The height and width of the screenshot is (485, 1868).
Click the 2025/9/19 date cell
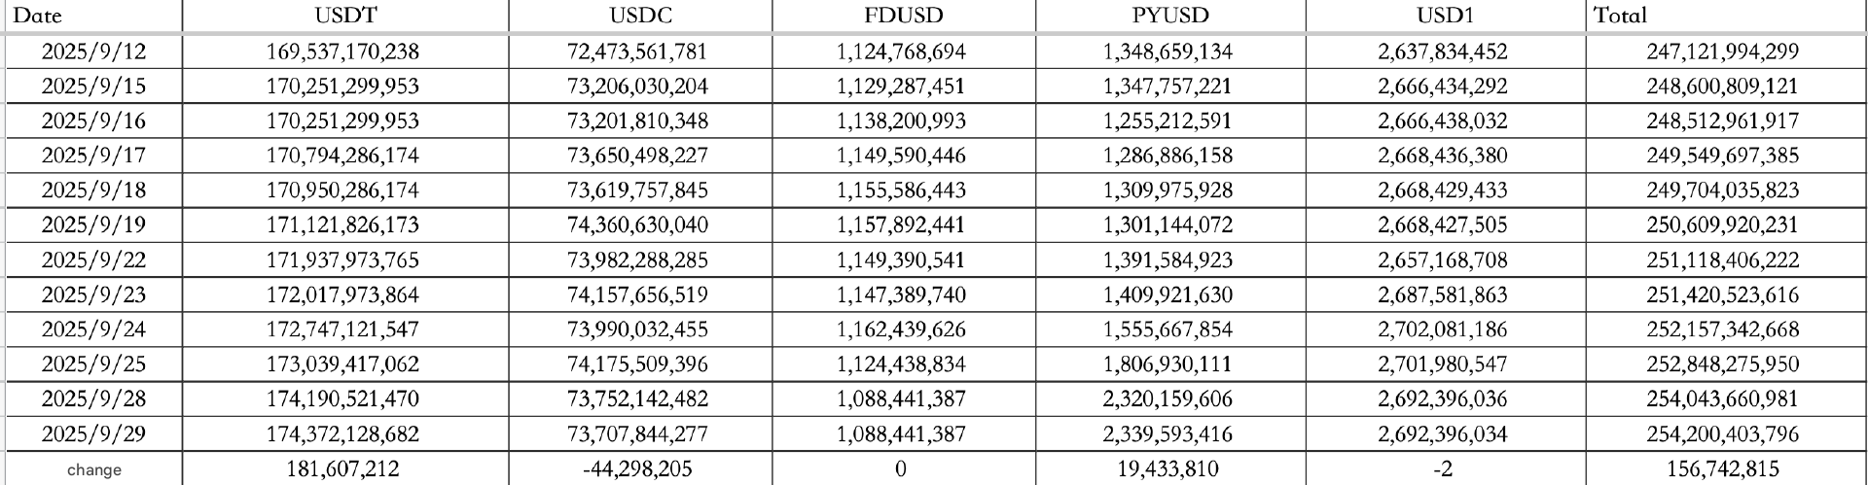93,225
